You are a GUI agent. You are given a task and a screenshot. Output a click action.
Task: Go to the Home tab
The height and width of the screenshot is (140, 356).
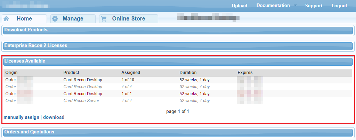click(x=24, y=19)
